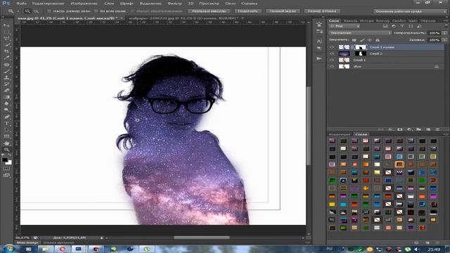Open the Окно menu
The width and height of the screenshot is (450, 253).
(x=230, y=4)
